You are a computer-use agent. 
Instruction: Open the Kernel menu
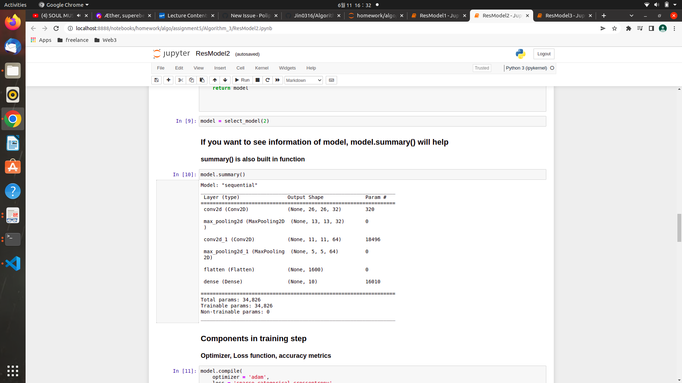261,68
